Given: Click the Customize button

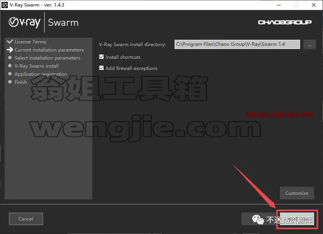Looking at the screenshot, I should click(x=297, y=193).
